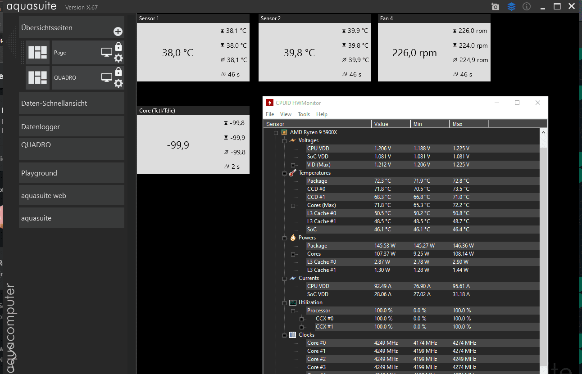Viewport: 582px width, 374px height.
Task: Click the monitor icon on Page row
Action: pyautogui.click(x=106, y=53)
